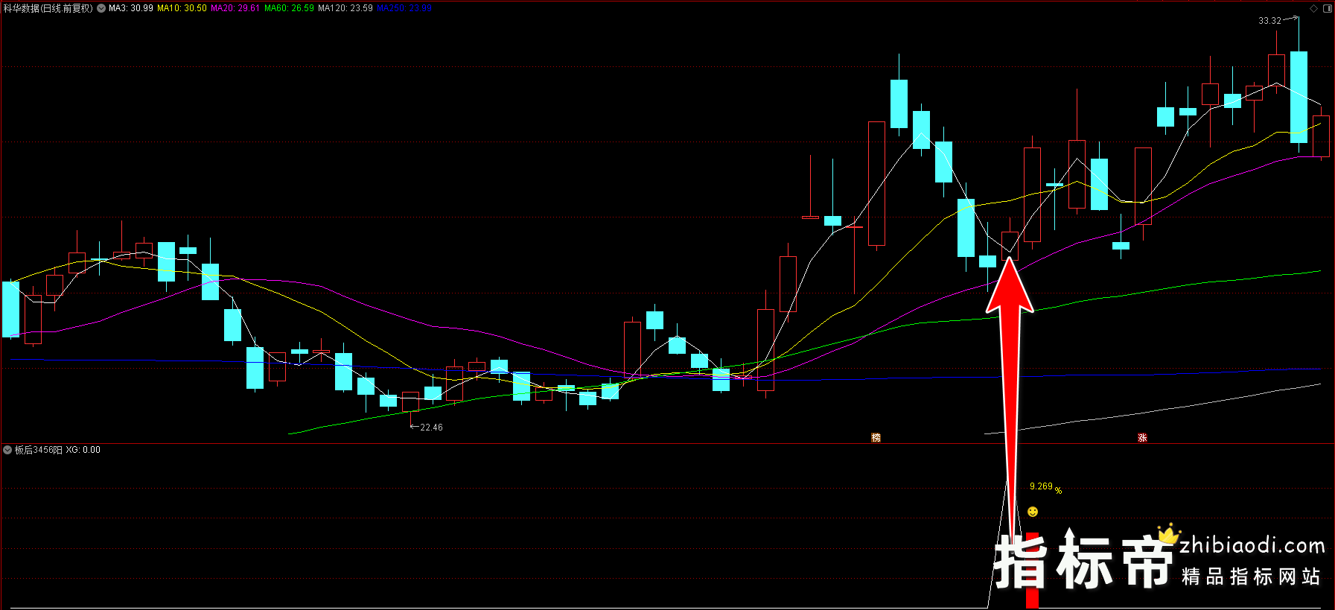Expand the main chart indicator dropdown arrow
This screenshot has width=1335, height=610.
tap(101, 8)
